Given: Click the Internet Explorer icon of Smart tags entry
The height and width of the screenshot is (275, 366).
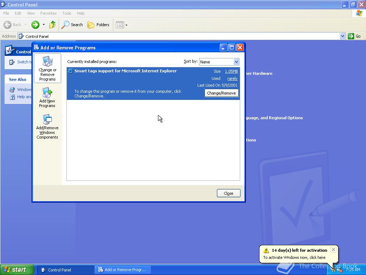Looking at the screenshot, I should point(70,71).
